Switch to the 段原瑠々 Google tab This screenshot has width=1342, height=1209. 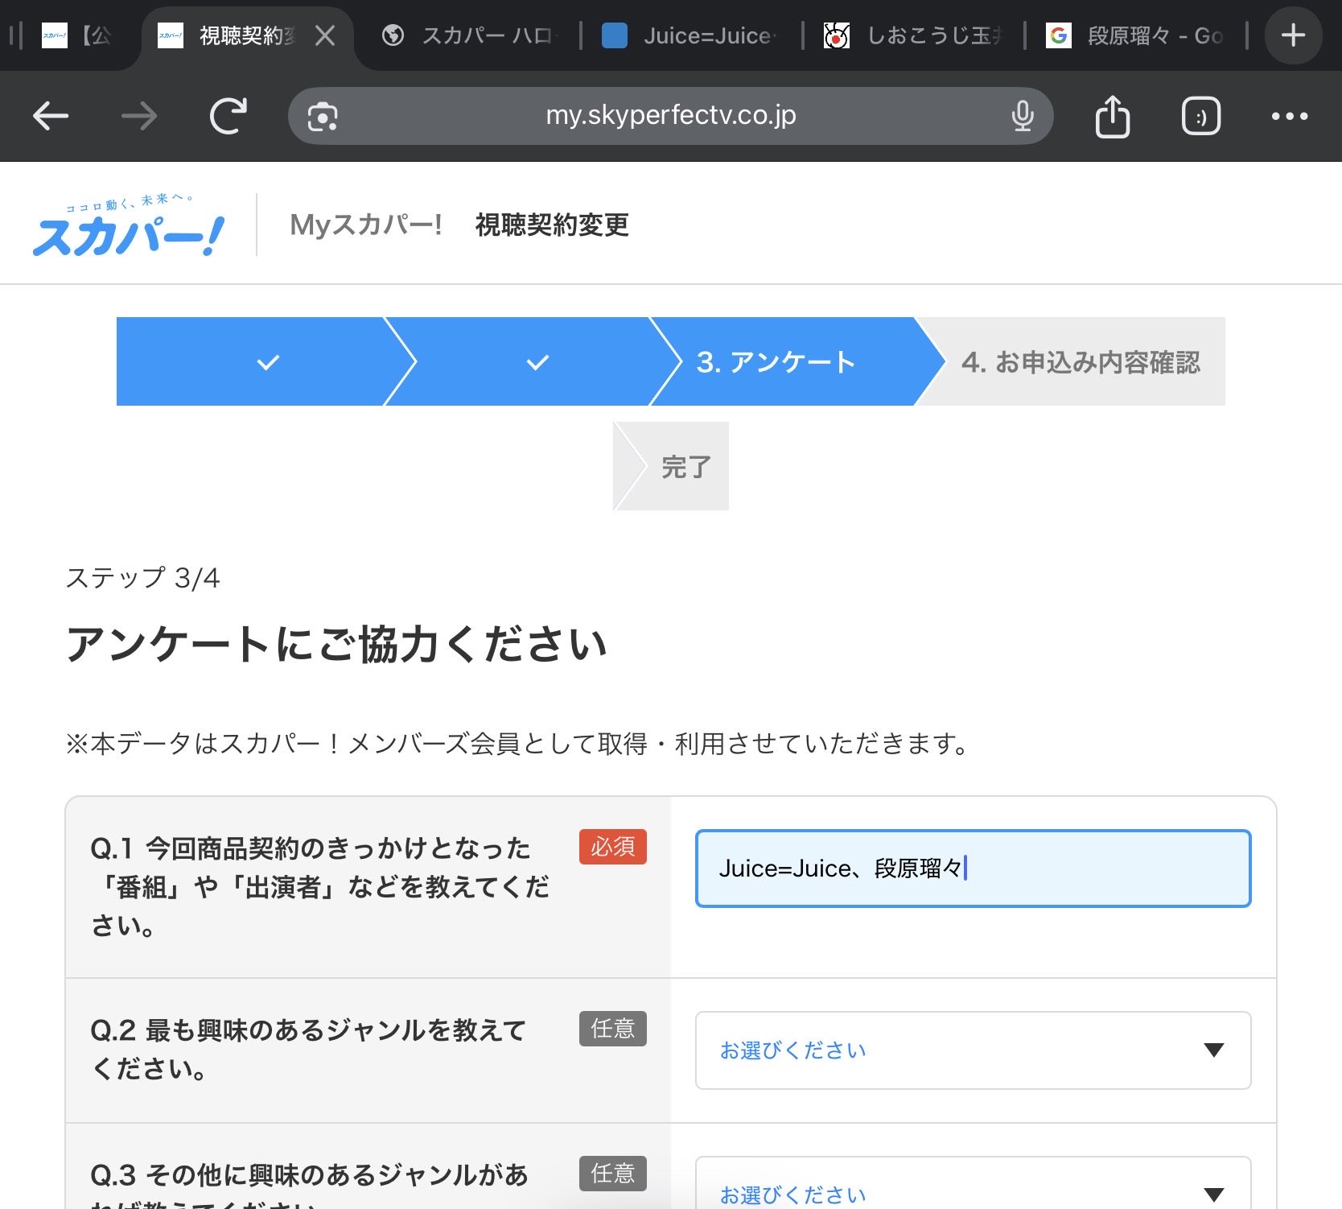click(1136, 35)
